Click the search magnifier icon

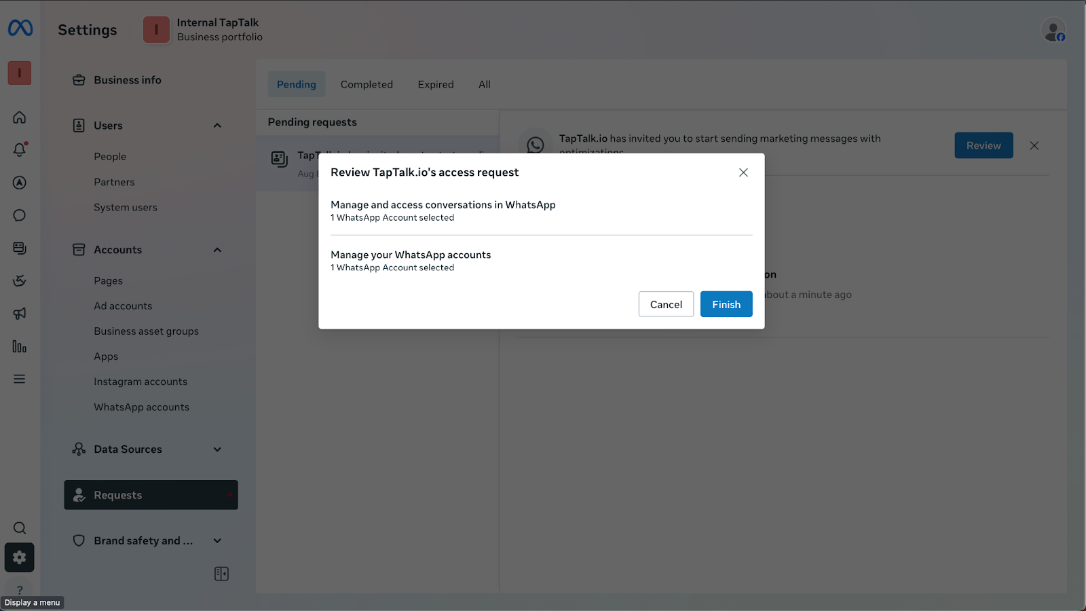tap(20, 527)
